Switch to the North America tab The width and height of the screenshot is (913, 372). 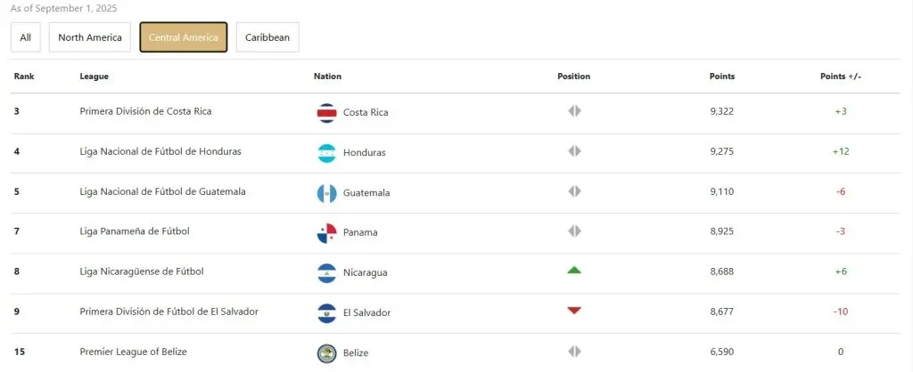(x=90, y=37)
